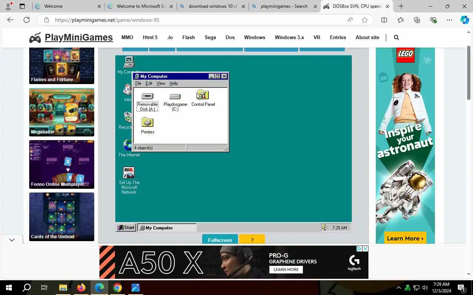
Task: Open the Favorites list toolbar icon
Action: [401, 20]
